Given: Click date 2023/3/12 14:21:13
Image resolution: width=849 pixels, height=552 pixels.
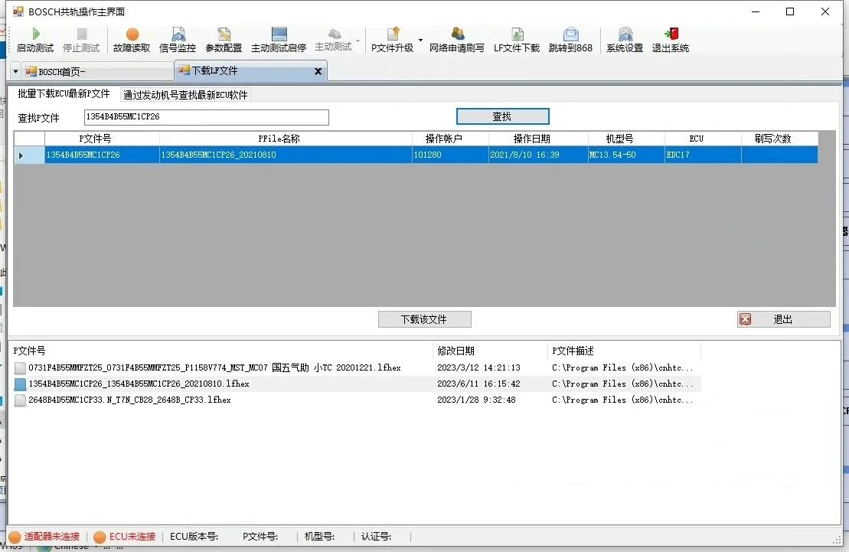Looking at the screenshot, I should point(478,367).
